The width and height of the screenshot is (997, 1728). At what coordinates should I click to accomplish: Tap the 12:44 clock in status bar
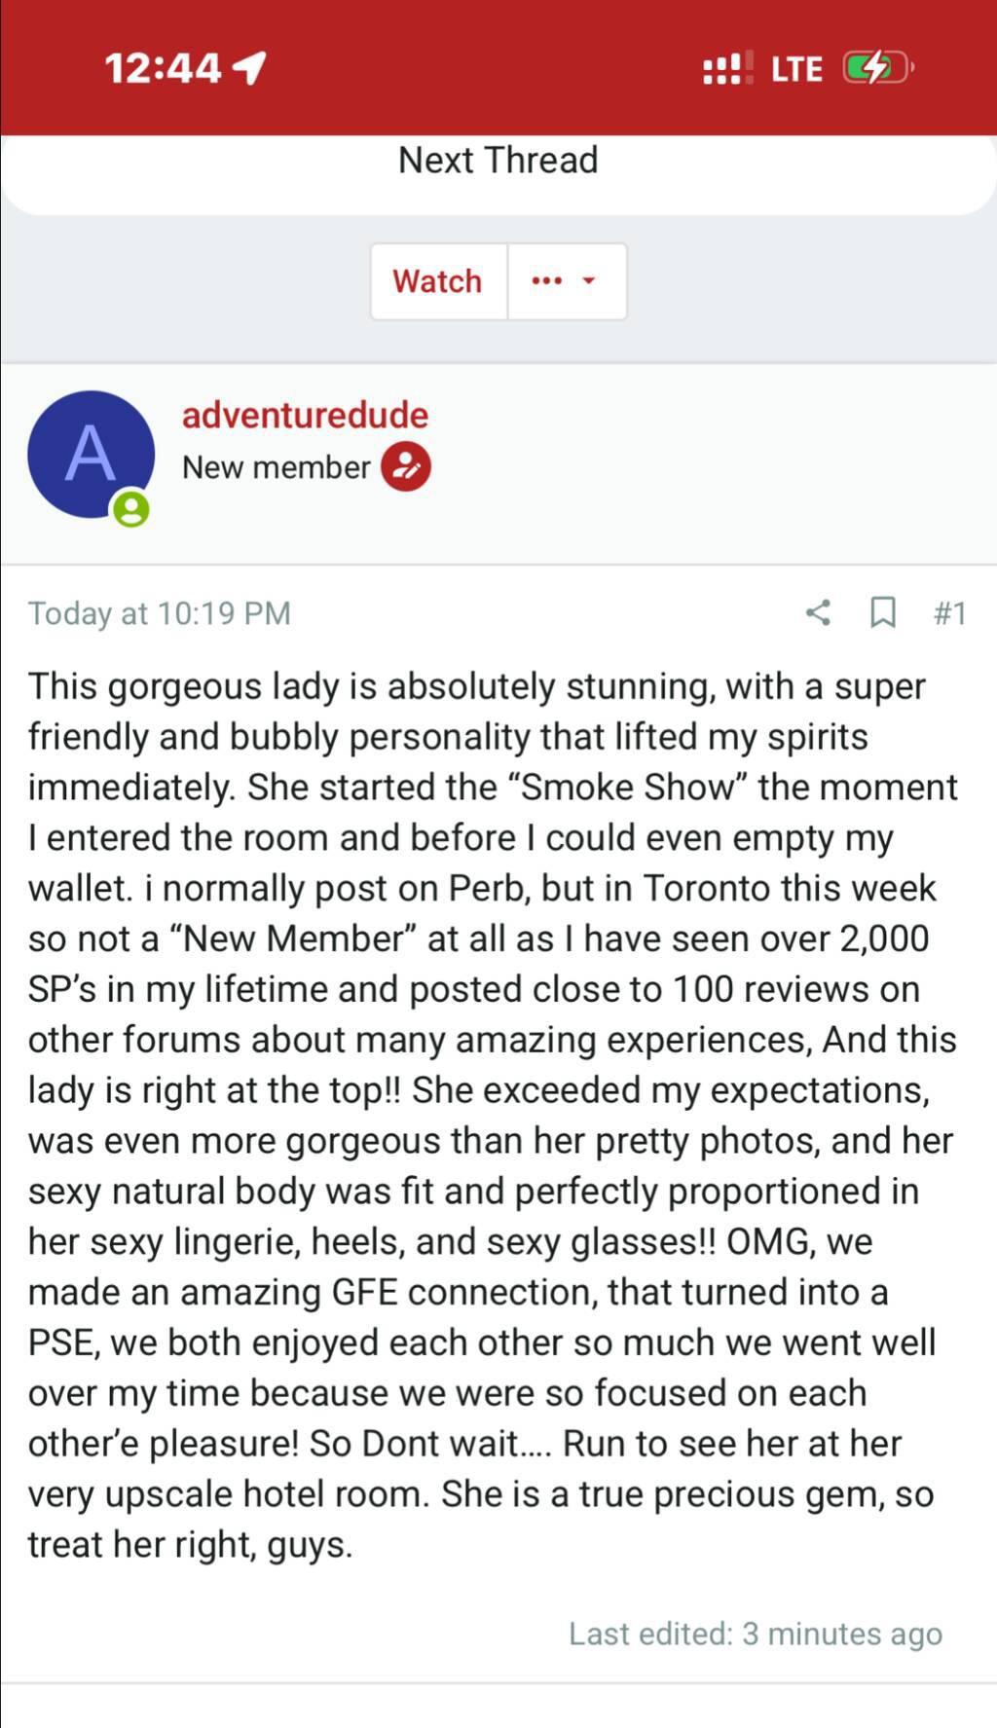[163, 68]
